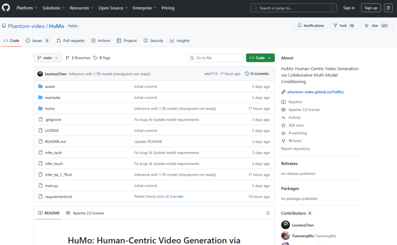Open the Pull requests tab

tap(71, 41)
